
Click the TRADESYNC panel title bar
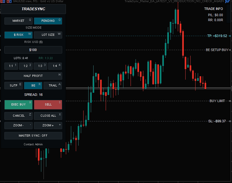33,9
